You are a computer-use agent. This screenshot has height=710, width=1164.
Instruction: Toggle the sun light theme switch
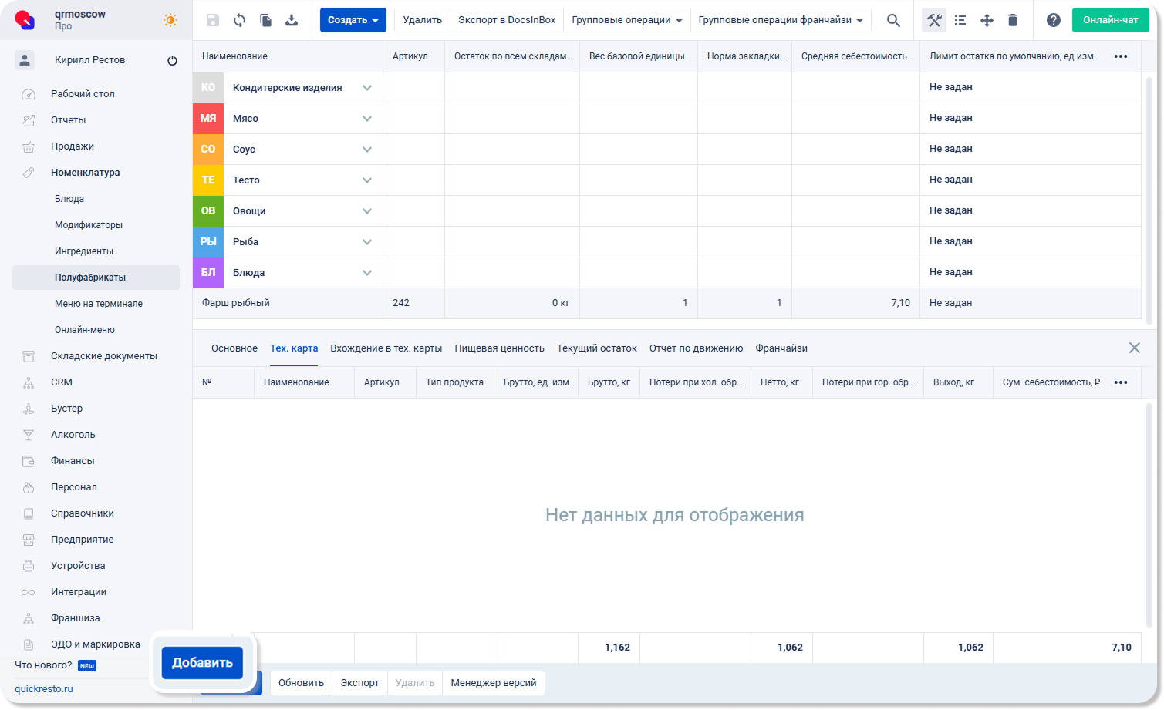point(170,20)
